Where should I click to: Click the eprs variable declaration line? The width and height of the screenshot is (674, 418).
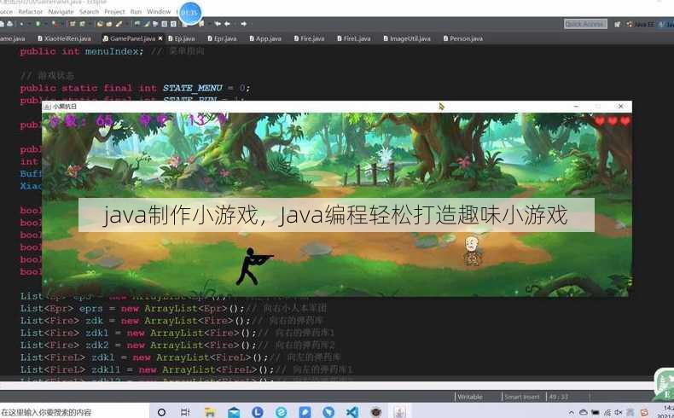tap(174, 309)
